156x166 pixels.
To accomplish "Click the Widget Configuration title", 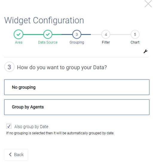I will click(x=44, y=20).
